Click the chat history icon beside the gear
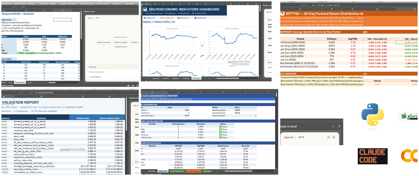 pyautogui.click(x=328, y=137)
